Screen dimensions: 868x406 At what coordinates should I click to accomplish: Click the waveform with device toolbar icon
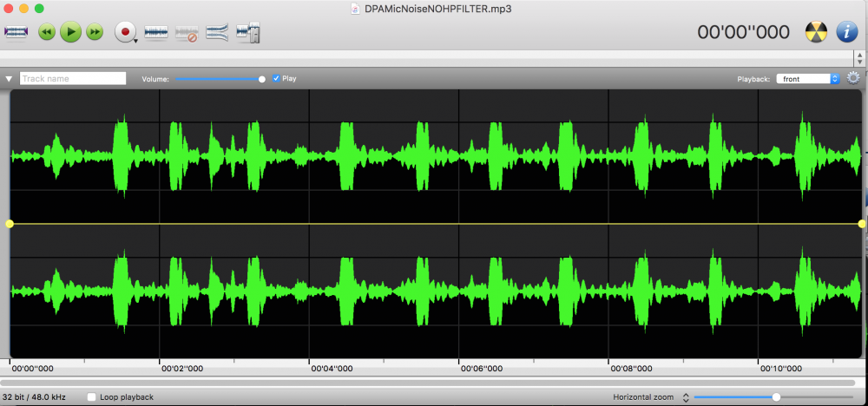coord(248,33)
